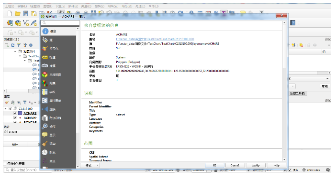Viewport: 336px width, 179px height.
Task: Toggle the Render checkbox in status bar
Action: (290, 170)
